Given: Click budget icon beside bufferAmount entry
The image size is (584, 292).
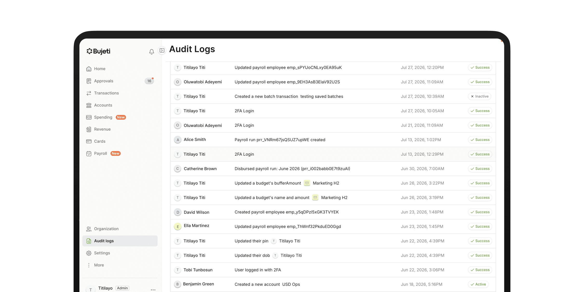Looking at the screenshot, I should click(307, 183).
